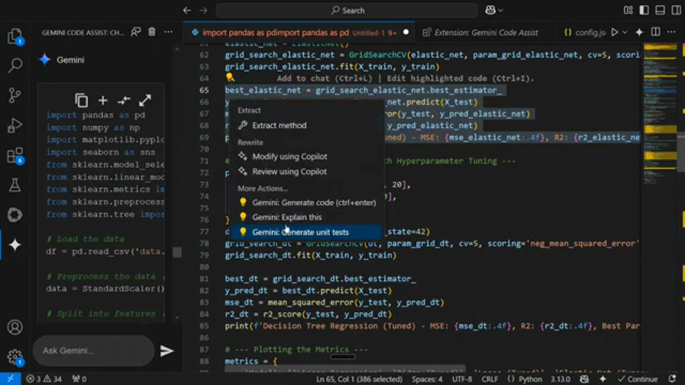Open the Accounts menu icon

[x=15, y=327]
